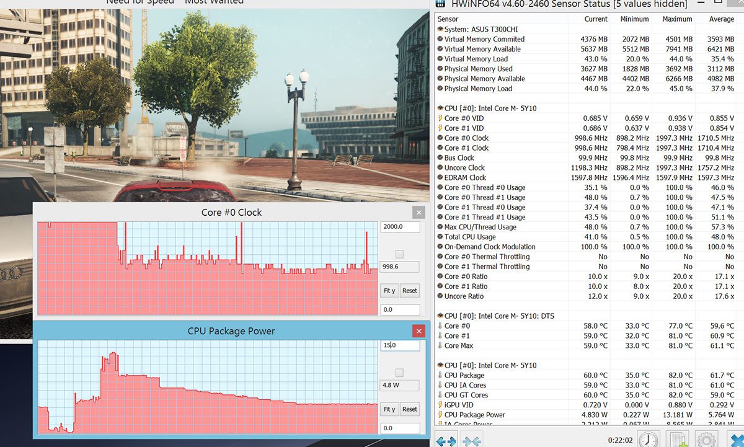Select the Total CPU Usage row

click(x=587, y=237)
